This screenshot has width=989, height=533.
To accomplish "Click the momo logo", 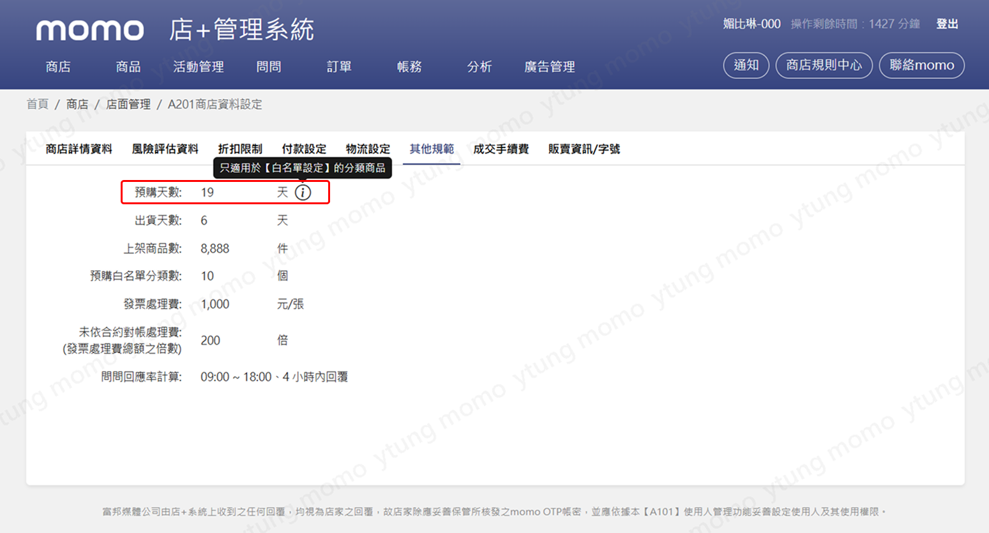I will click(90, 31).
